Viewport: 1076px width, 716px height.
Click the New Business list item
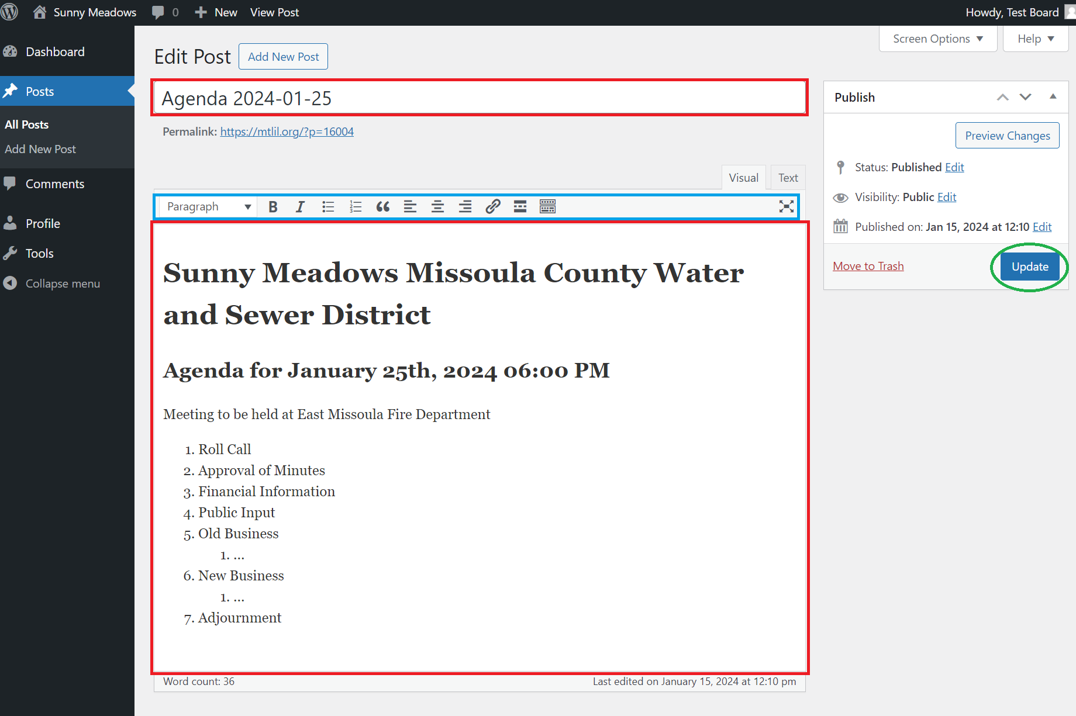(x=241, y=576)
